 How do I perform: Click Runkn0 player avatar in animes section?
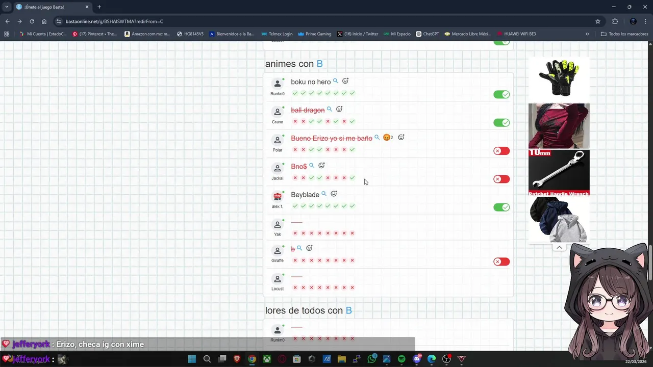278,84
